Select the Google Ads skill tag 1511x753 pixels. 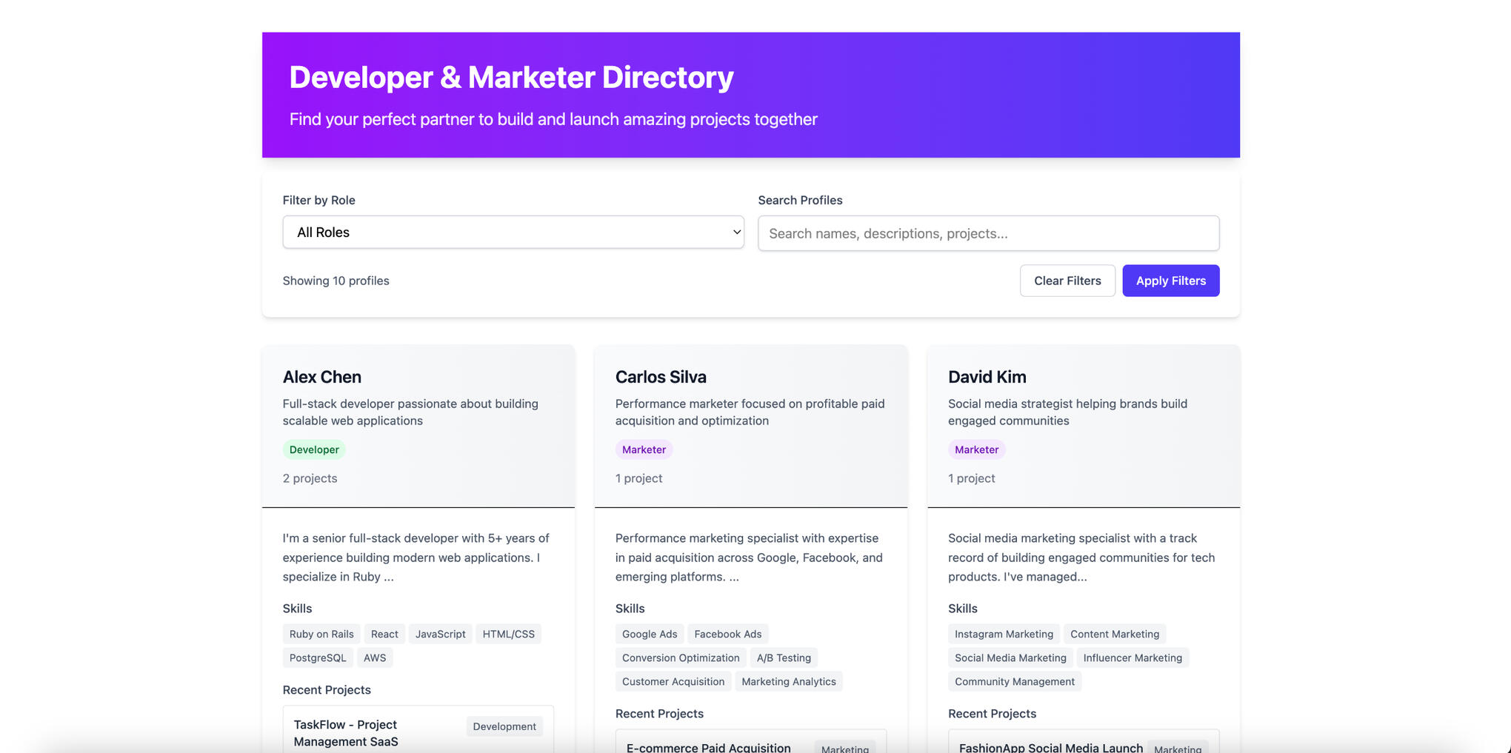click(x=650, y=634)
